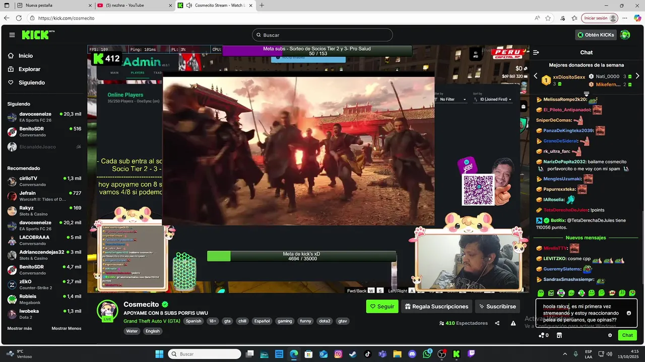Open cirlioTV recommended channel
645x362 pixels.
tap(44, 182)
